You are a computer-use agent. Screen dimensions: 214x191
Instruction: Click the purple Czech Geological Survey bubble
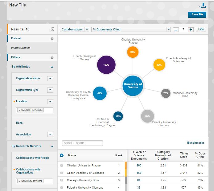[106, 65]
